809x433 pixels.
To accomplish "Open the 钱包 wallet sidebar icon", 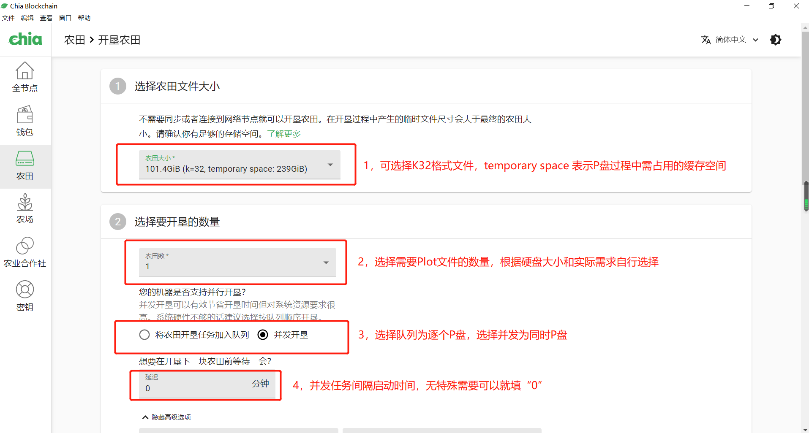I will point(25,121).
